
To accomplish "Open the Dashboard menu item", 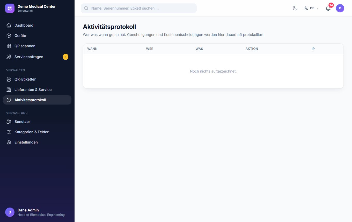I will tap(37, 25).
